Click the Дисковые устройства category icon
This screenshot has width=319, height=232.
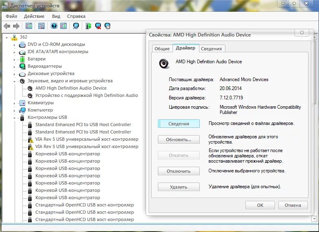point(22,74)
